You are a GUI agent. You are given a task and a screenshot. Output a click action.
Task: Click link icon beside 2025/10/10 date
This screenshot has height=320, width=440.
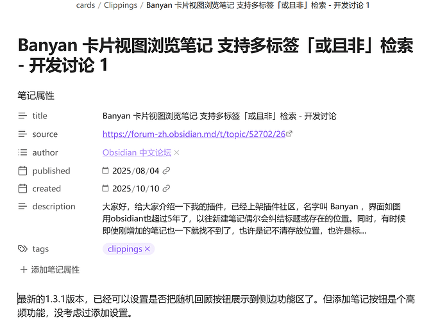167,189
